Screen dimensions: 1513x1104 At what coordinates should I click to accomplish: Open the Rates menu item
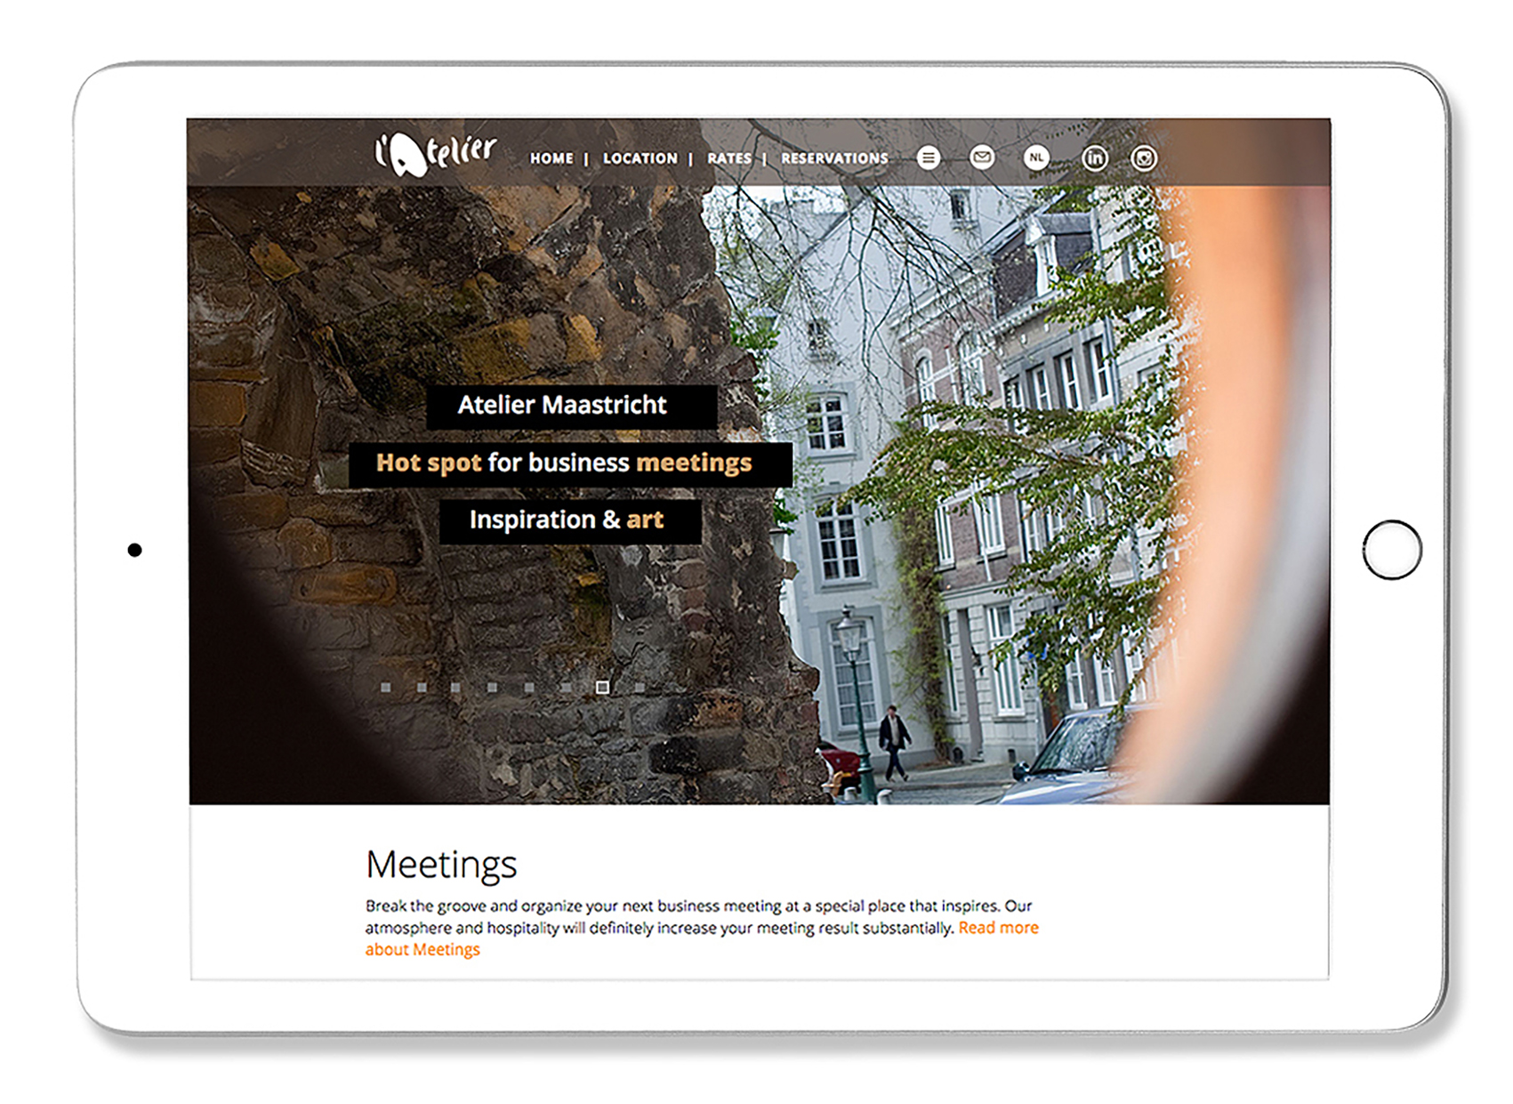point(728,158)
